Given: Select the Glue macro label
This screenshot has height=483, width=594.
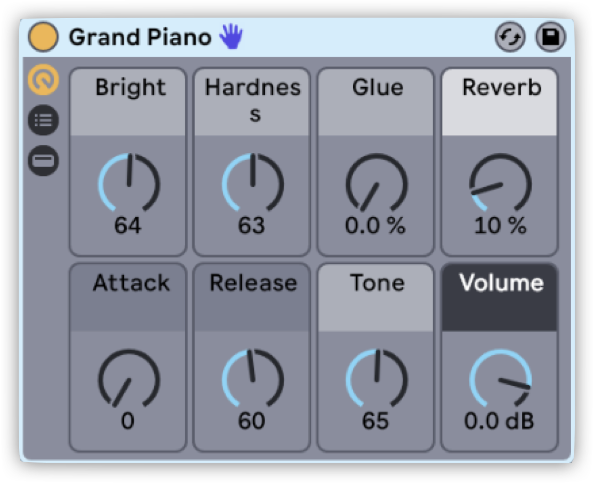Looking at the screenshot, I should pos(378,87).
